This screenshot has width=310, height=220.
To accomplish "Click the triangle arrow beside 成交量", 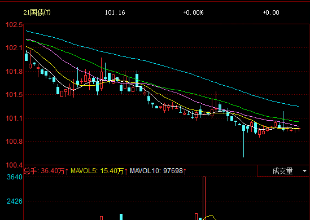I will [305, 171].
